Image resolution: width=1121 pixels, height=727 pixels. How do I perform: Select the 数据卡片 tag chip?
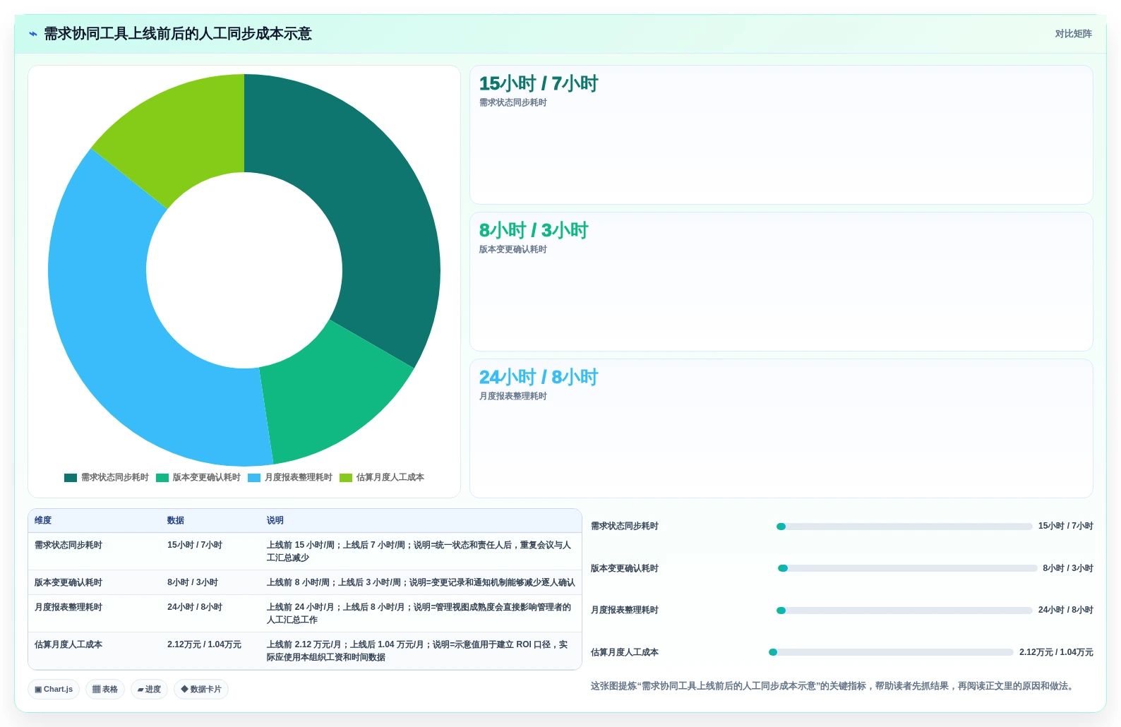click(201, 689)
